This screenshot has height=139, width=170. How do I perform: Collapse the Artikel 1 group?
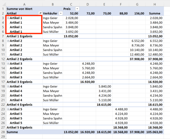click(x=8, y=18)
